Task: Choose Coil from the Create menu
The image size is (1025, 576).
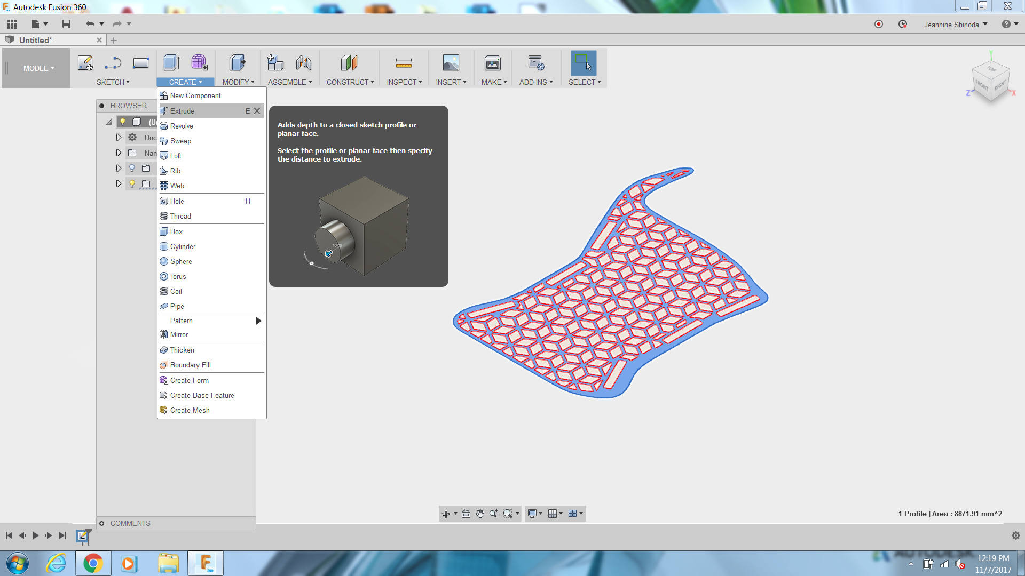Action: [212, 291]
